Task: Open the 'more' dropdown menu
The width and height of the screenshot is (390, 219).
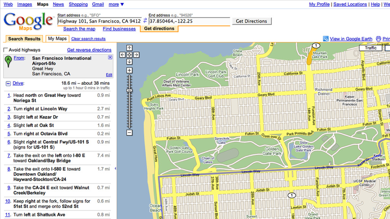Action: pyautogui.click(x=116, y=4)
